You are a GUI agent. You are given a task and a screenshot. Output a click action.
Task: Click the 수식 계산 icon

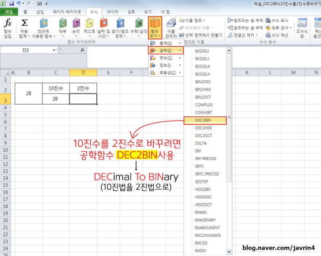pos(268,35)
